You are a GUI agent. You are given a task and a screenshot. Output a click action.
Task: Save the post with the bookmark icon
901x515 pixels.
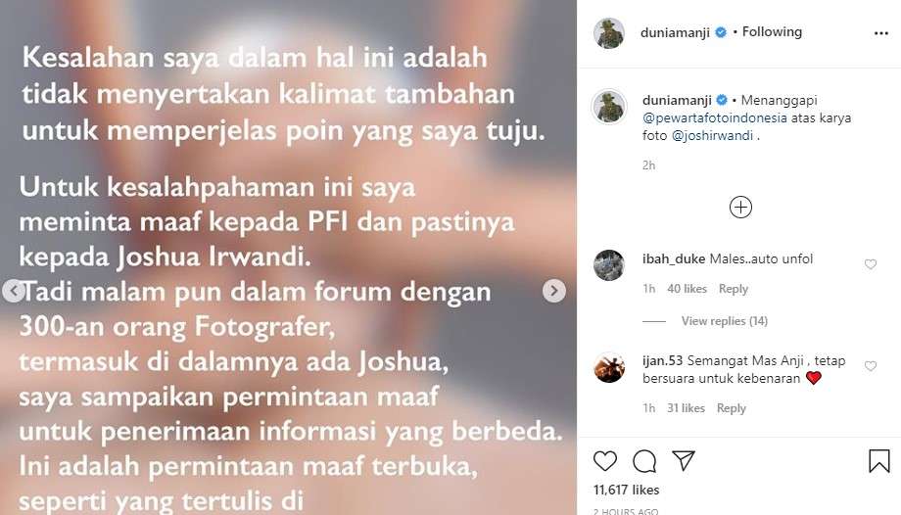pos(879,461)
